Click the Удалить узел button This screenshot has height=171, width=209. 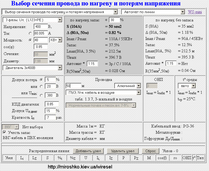123,151
